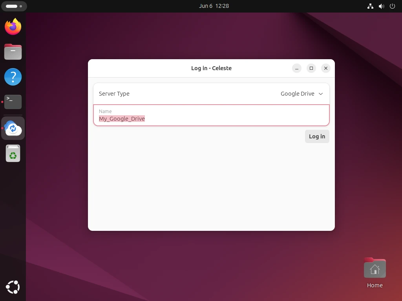Close the Log in - Celeste window
This screenshot has height=301, width=402.
click(x=325, y=68)
